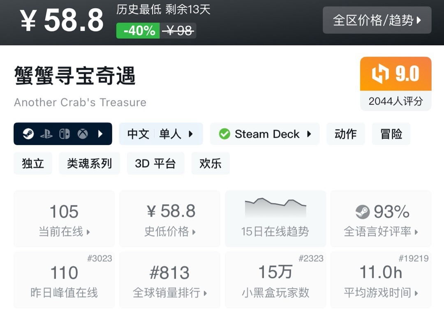Click the green -40% discount badge

[138, 31]
